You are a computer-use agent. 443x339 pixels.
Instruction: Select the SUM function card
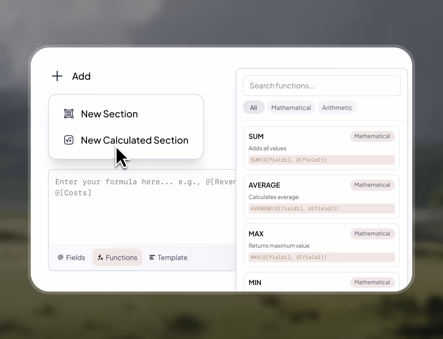click(x=321, y=148)
